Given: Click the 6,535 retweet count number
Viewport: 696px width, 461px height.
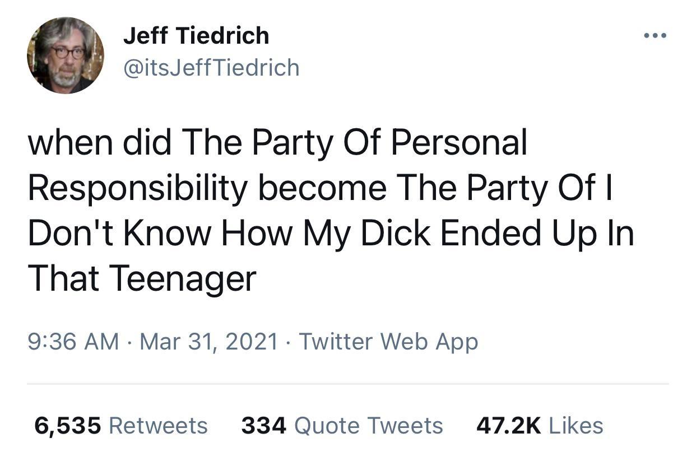Looking at the screenshot, I should tap(68, 426).
